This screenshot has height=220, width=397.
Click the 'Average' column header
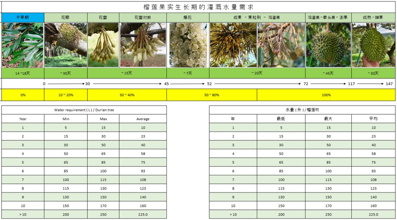tap(143, 119)
